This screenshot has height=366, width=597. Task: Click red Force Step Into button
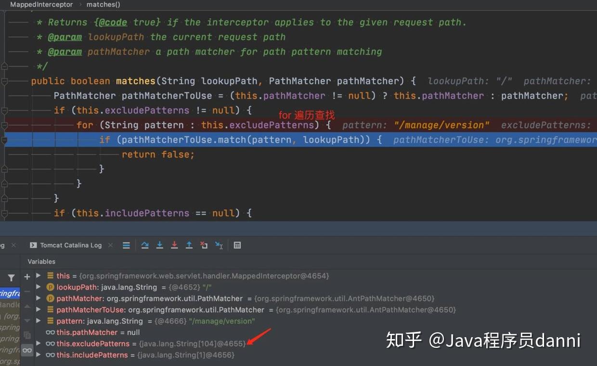pos(174,245)
